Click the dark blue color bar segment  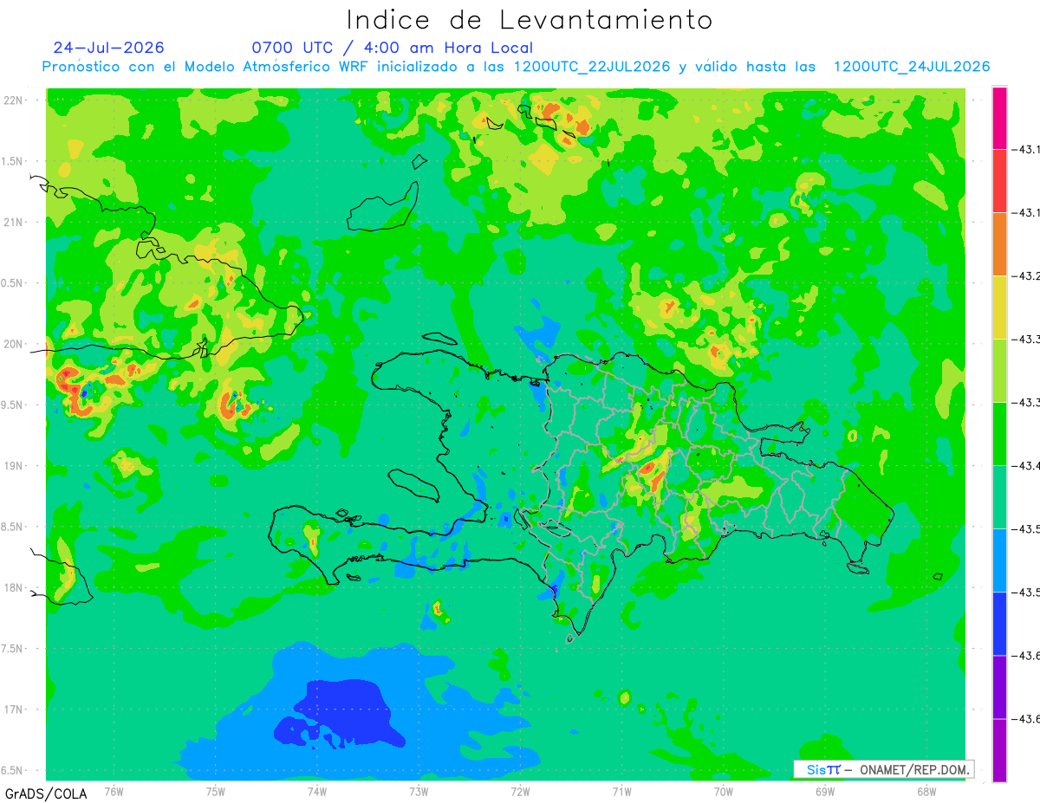pyautogui.click(x=999, y=624)
